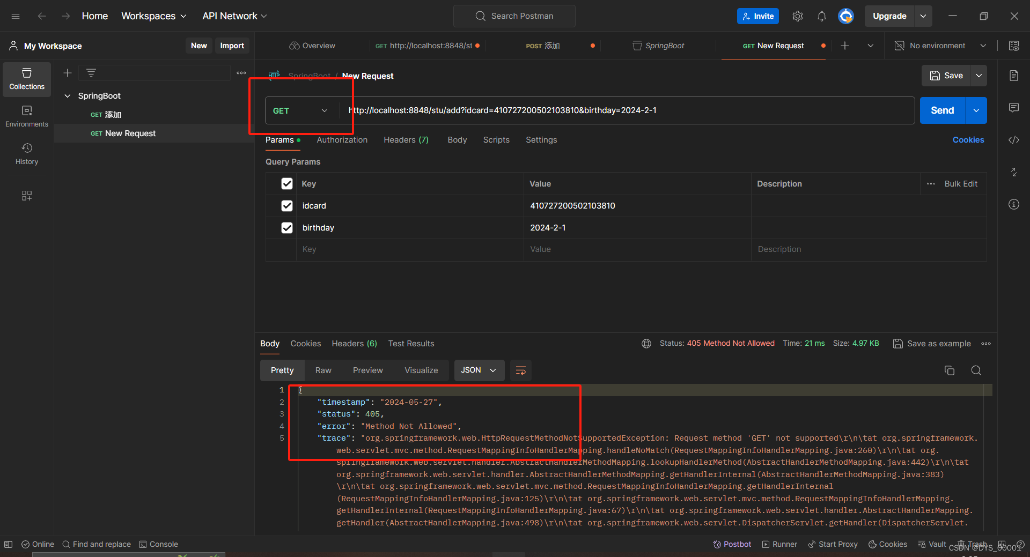
Task: Open the Console in status bar
Action: tap(159, 544)
